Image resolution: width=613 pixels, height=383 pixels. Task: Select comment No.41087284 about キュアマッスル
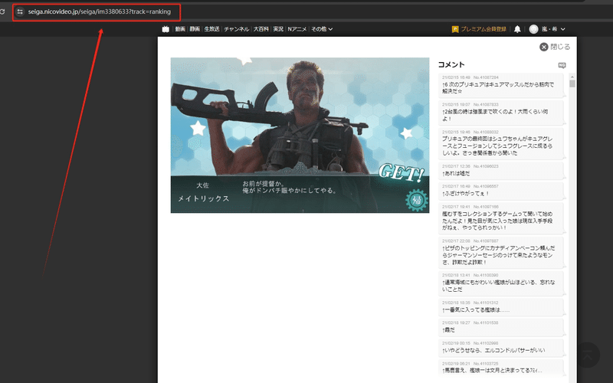coord(501,85)
